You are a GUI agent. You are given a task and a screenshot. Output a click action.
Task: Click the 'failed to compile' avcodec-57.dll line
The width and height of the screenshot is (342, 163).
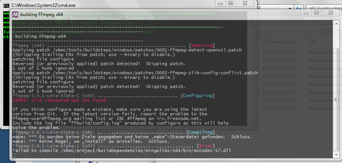122,150
